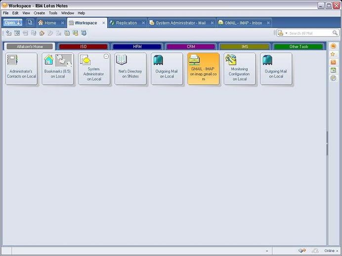The image size is (342, 256).
Task: Open Monitoring Configuration on Local tile
Action: coord(240,69)
